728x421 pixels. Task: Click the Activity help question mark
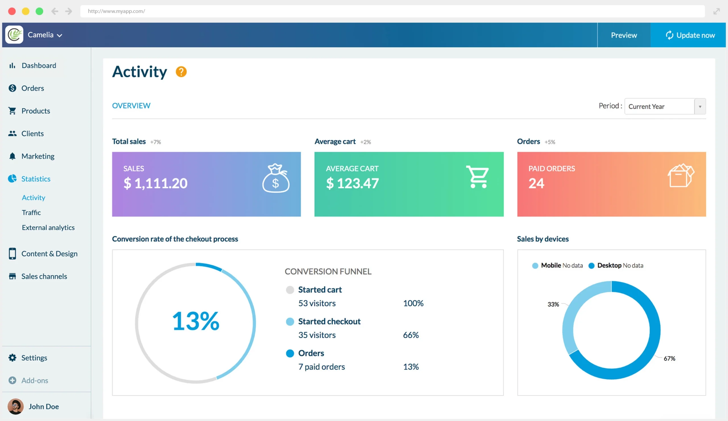(181, 71)
